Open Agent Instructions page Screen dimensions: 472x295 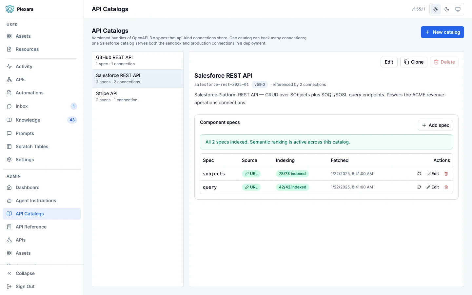[42, 201]
